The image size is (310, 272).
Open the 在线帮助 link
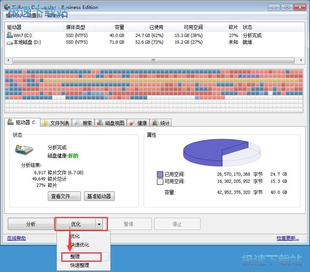[16, 238]
